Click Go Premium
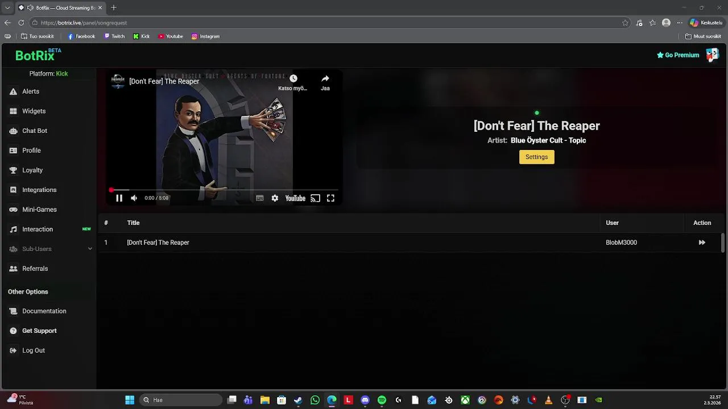Image resolution: width=728 pixels, height=409 pixels. click(x=678, y=55)
